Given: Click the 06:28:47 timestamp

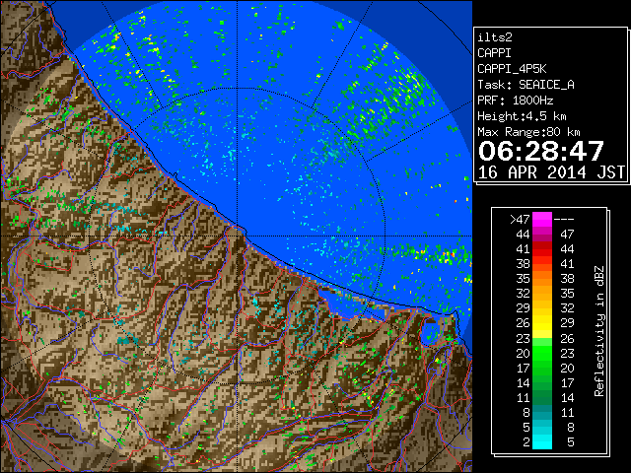Looking at the screenshot, I should click(x=541, y=151).
